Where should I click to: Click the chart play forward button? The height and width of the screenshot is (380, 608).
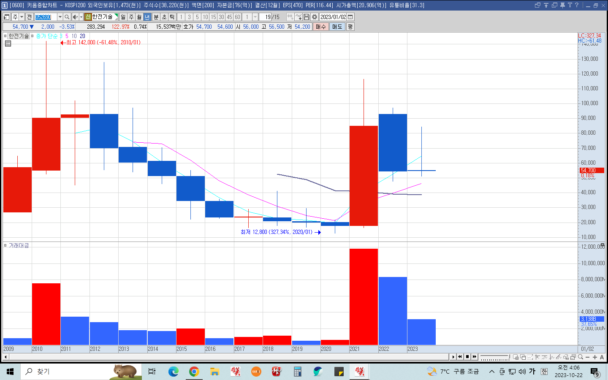(x=453, y=357)
